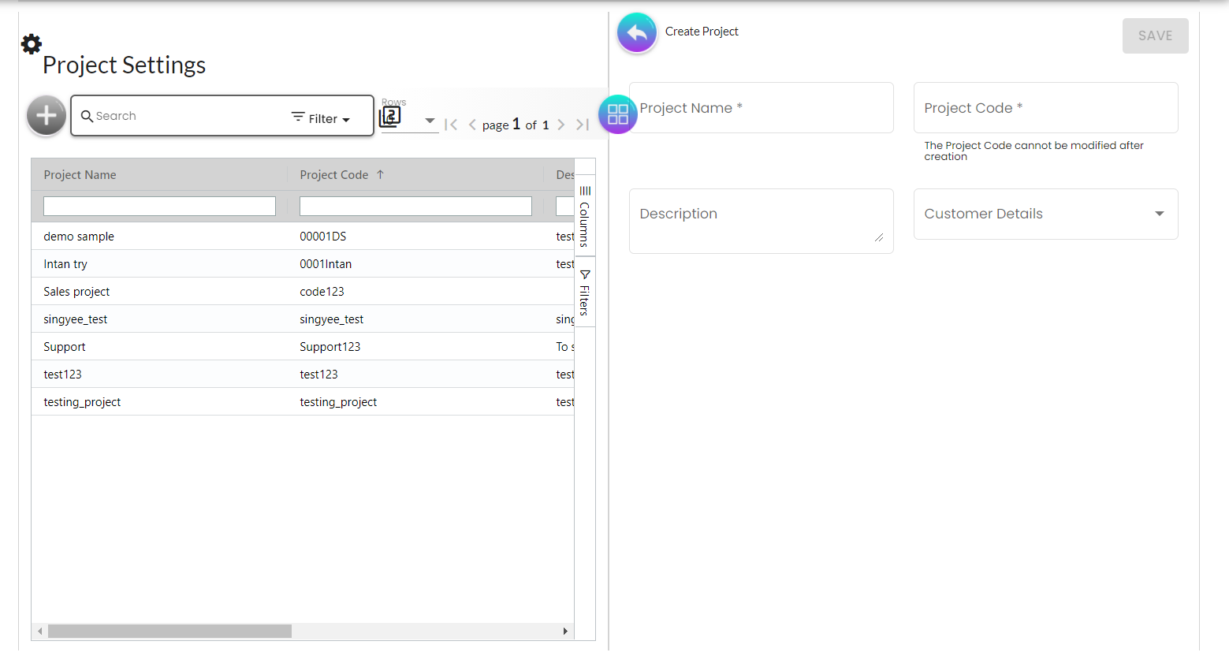The image size is (1229, 671).
Task: Go to the previous page of results
Action: [x=472, y=125]
